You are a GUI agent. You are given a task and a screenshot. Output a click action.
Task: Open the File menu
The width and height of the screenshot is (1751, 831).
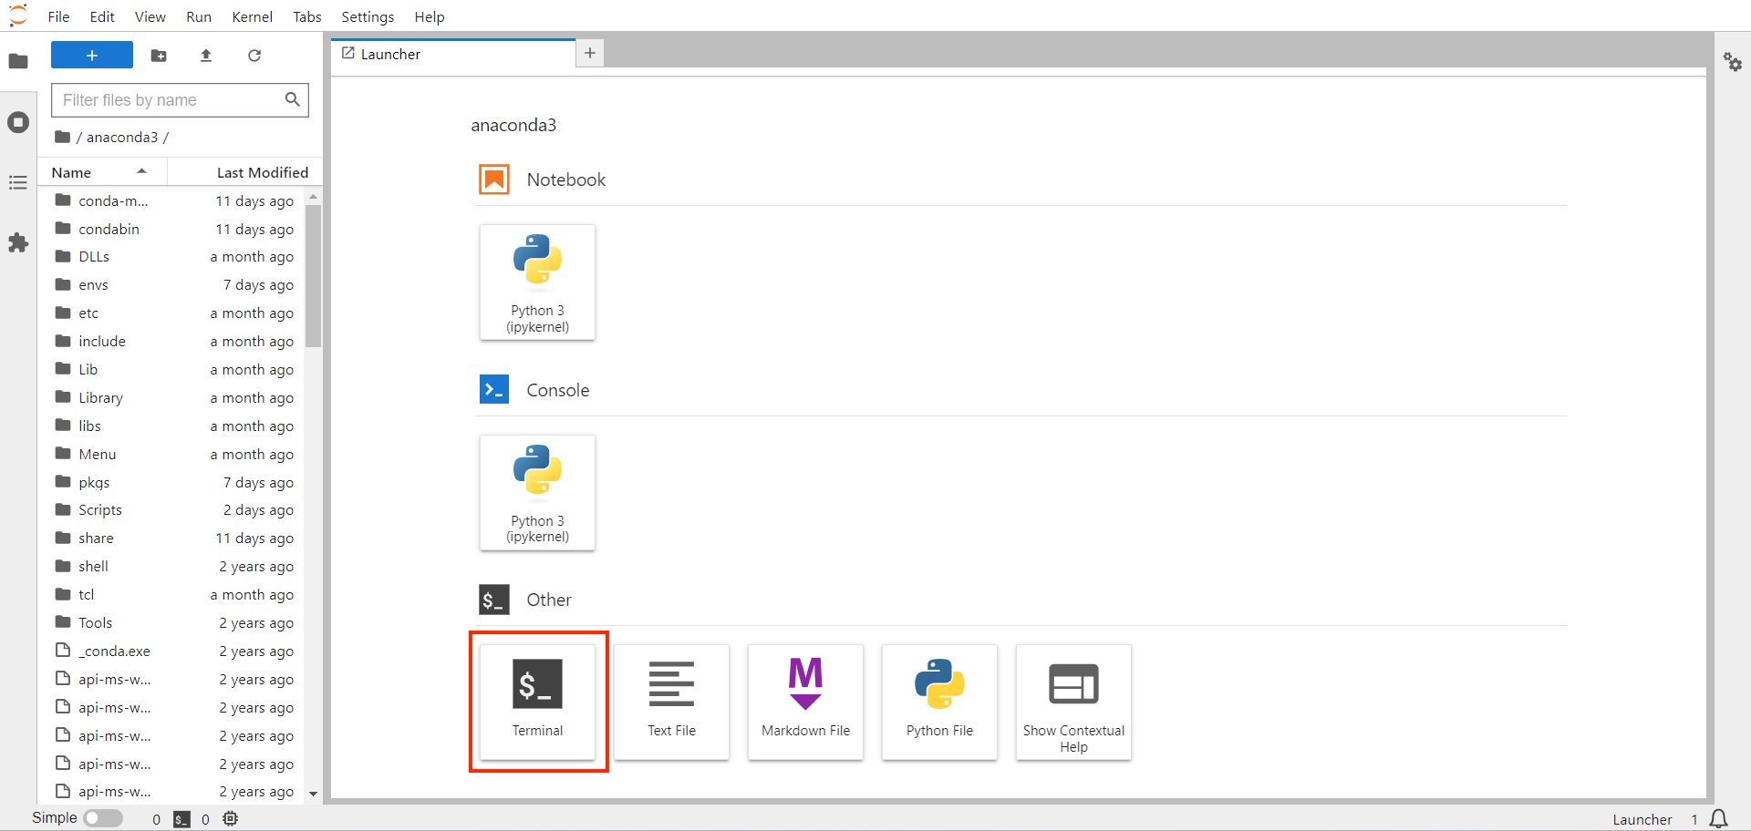pyautogui.click(x=58, y=16)
